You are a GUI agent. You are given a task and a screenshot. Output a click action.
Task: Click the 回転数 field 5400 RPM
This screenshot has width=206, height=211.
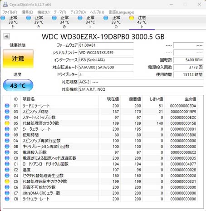(188, 60)
